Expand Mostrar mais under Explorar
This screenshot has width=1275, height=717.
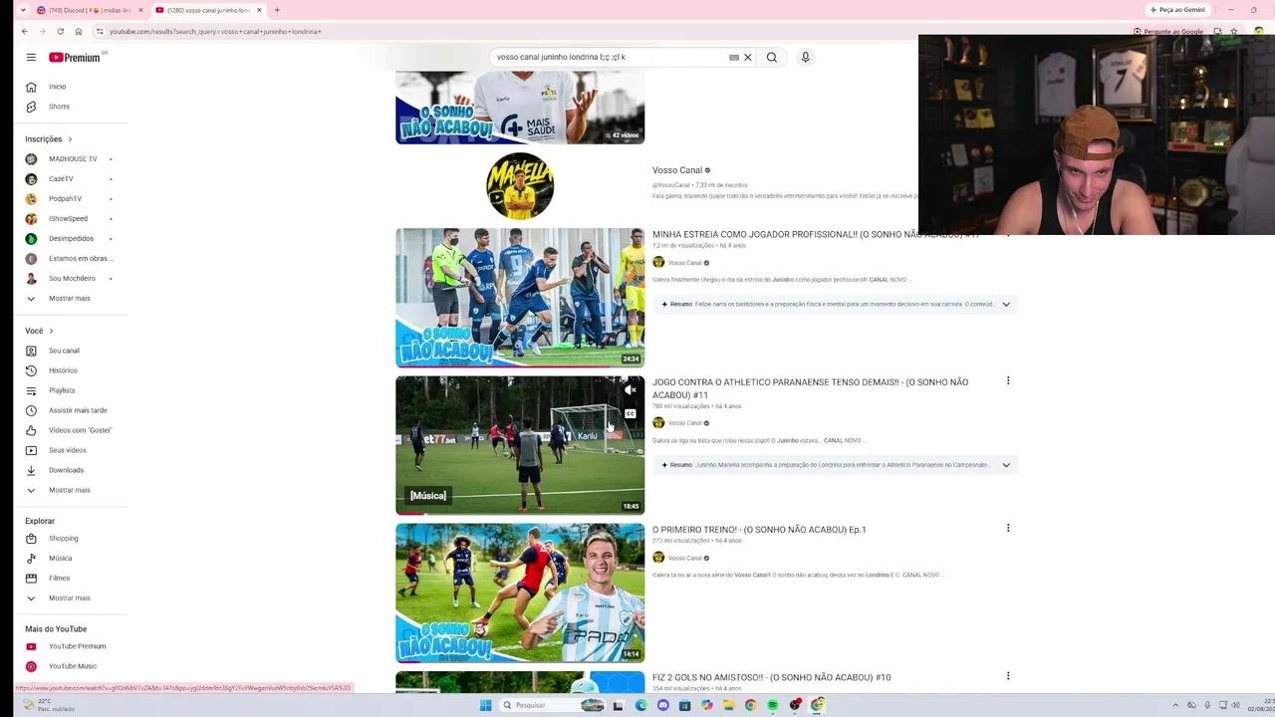[70, 598]
